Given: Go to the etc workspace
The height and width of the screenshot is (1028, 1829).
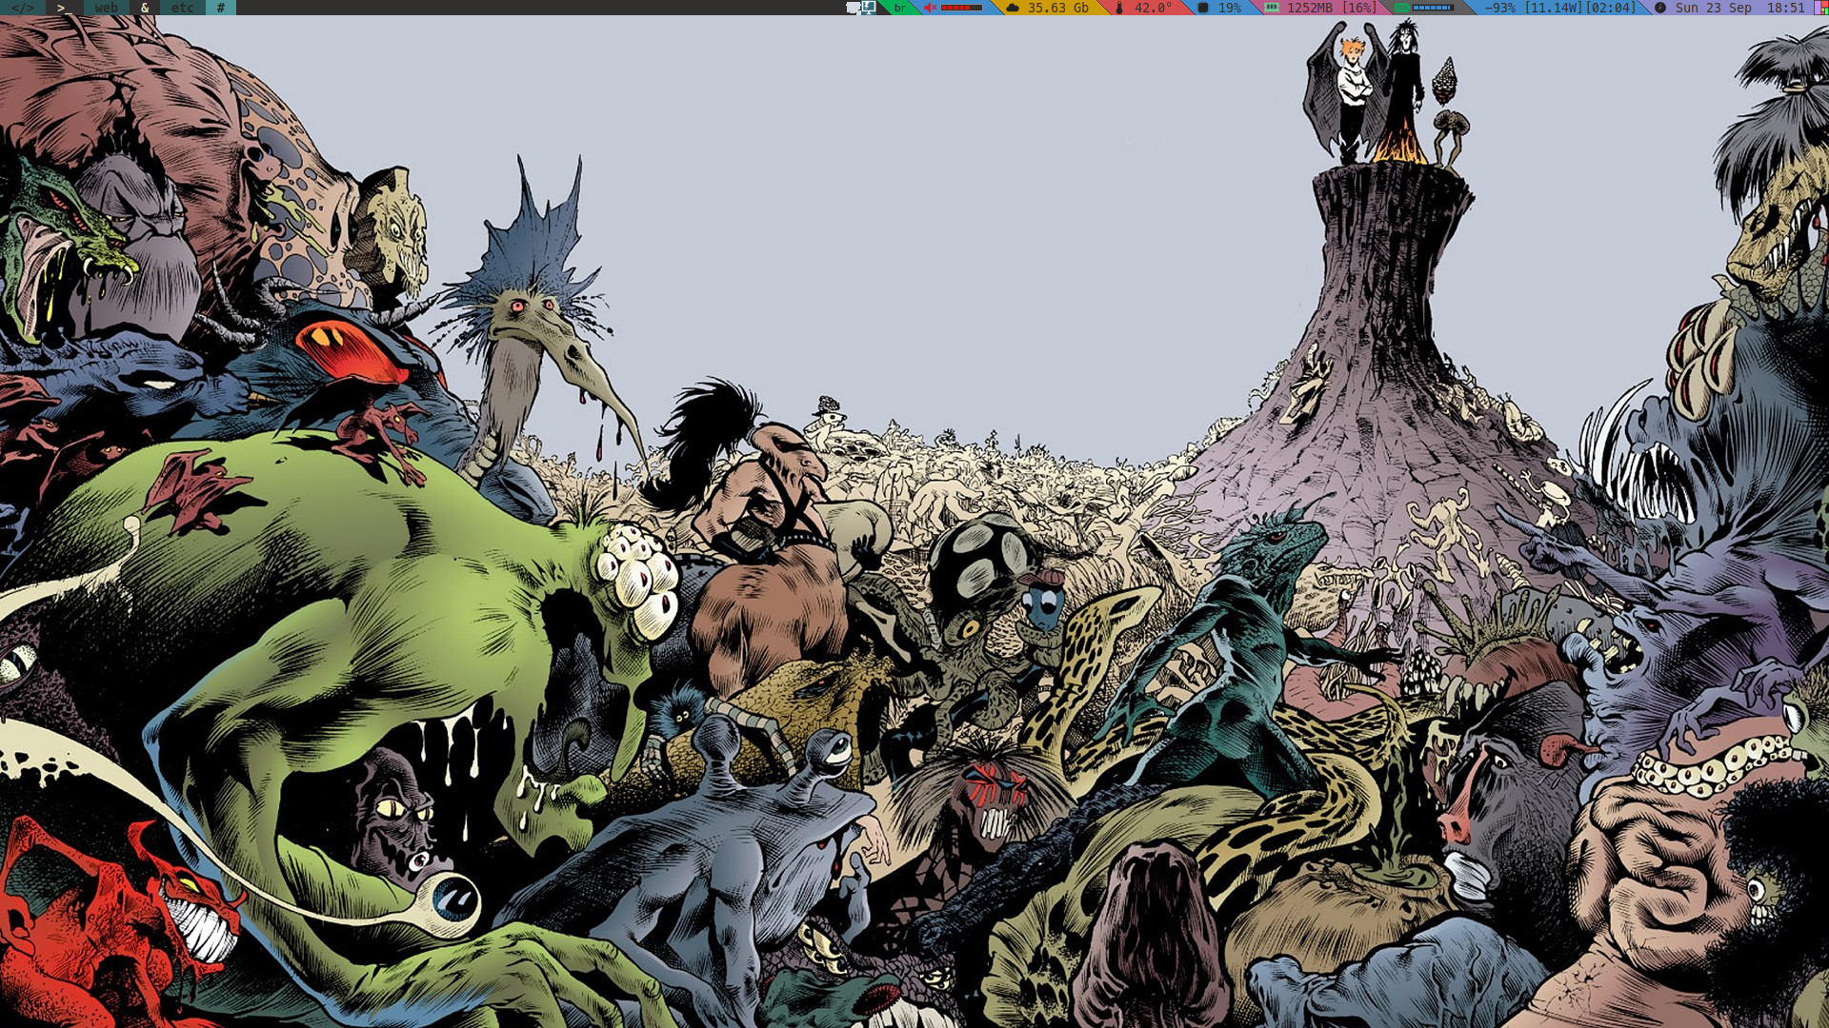Looking at the screenshot, I should point(182,8).
